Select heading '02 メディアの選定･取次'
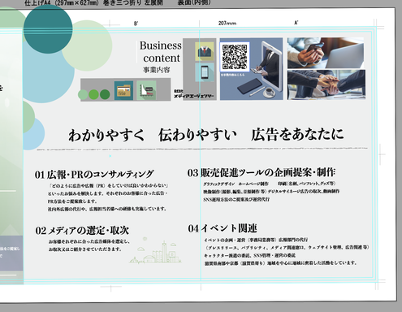 [x=82, y=231]
